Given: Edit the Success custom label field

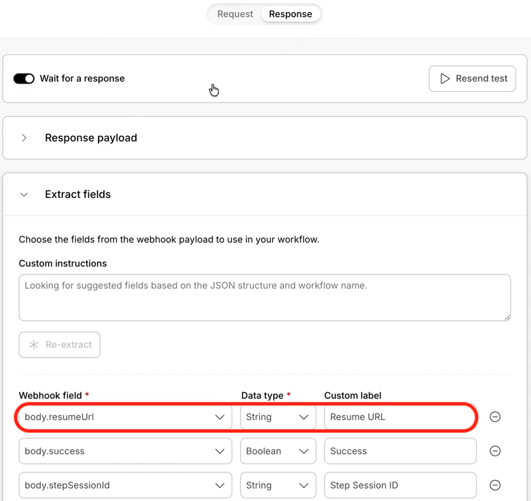Looking at the screenshot, I should coord(400,451).
